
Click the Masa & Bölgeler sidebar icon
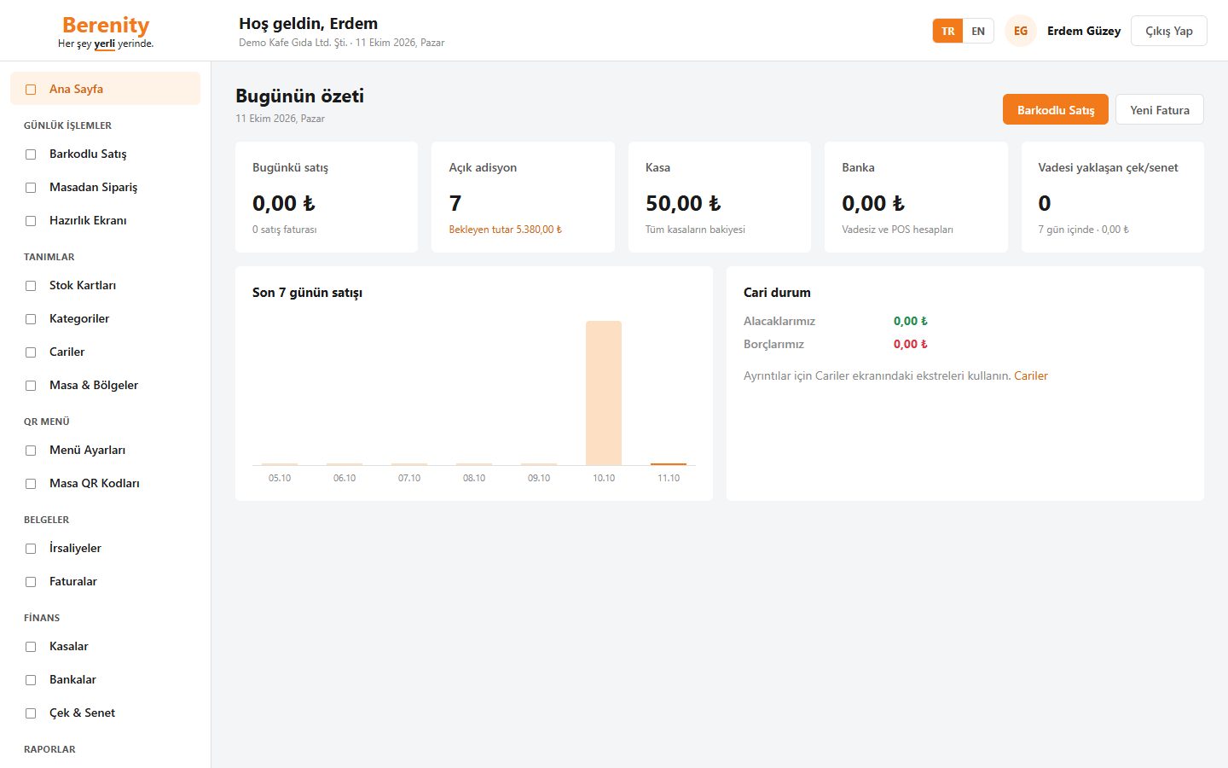31,386
